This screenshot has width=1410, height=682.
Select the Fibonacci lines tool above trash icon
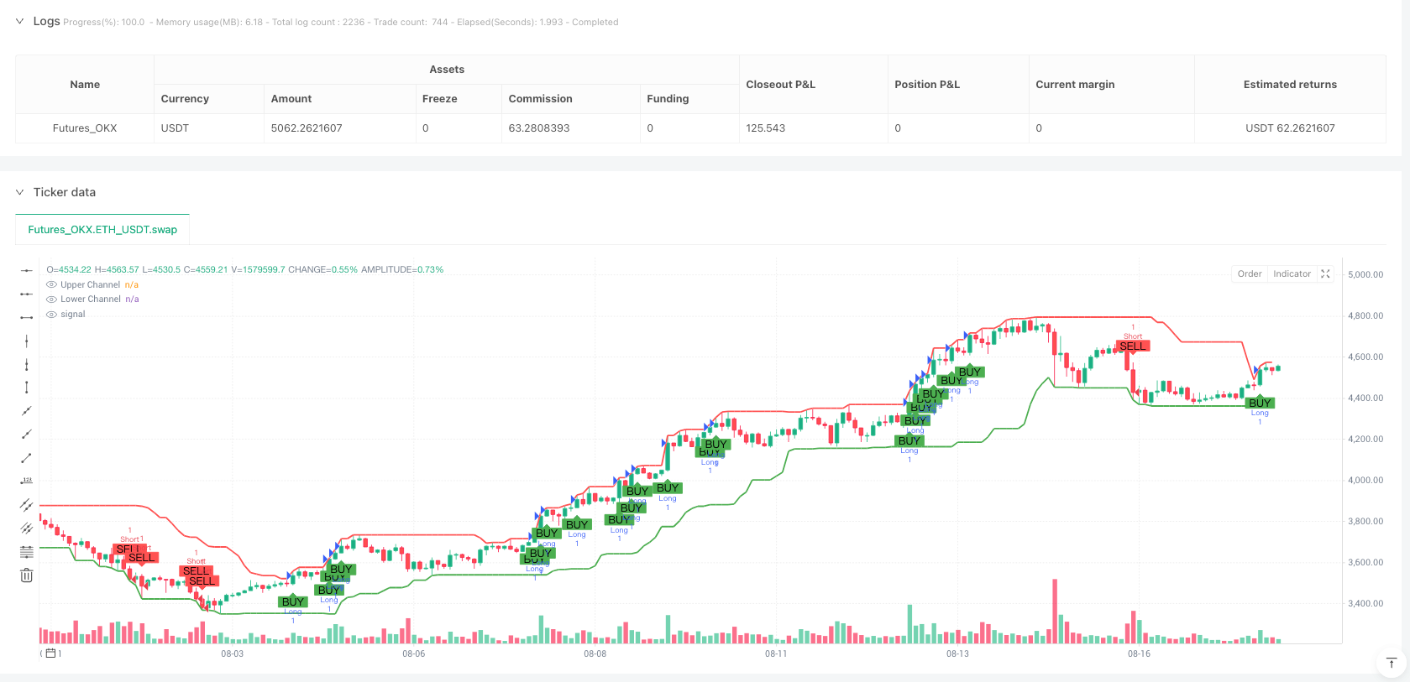[27, 552]
